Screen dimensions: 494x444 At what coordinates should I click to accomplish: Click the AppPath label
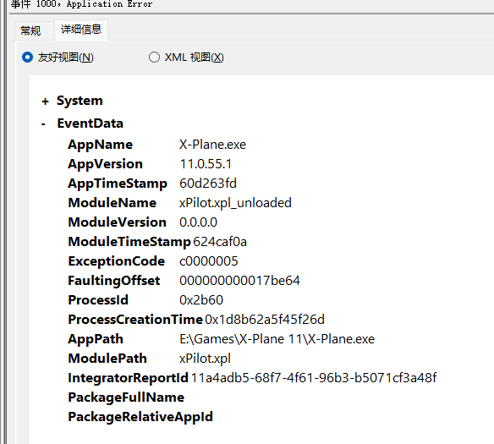pyautogui.click(x=96, y=339)
